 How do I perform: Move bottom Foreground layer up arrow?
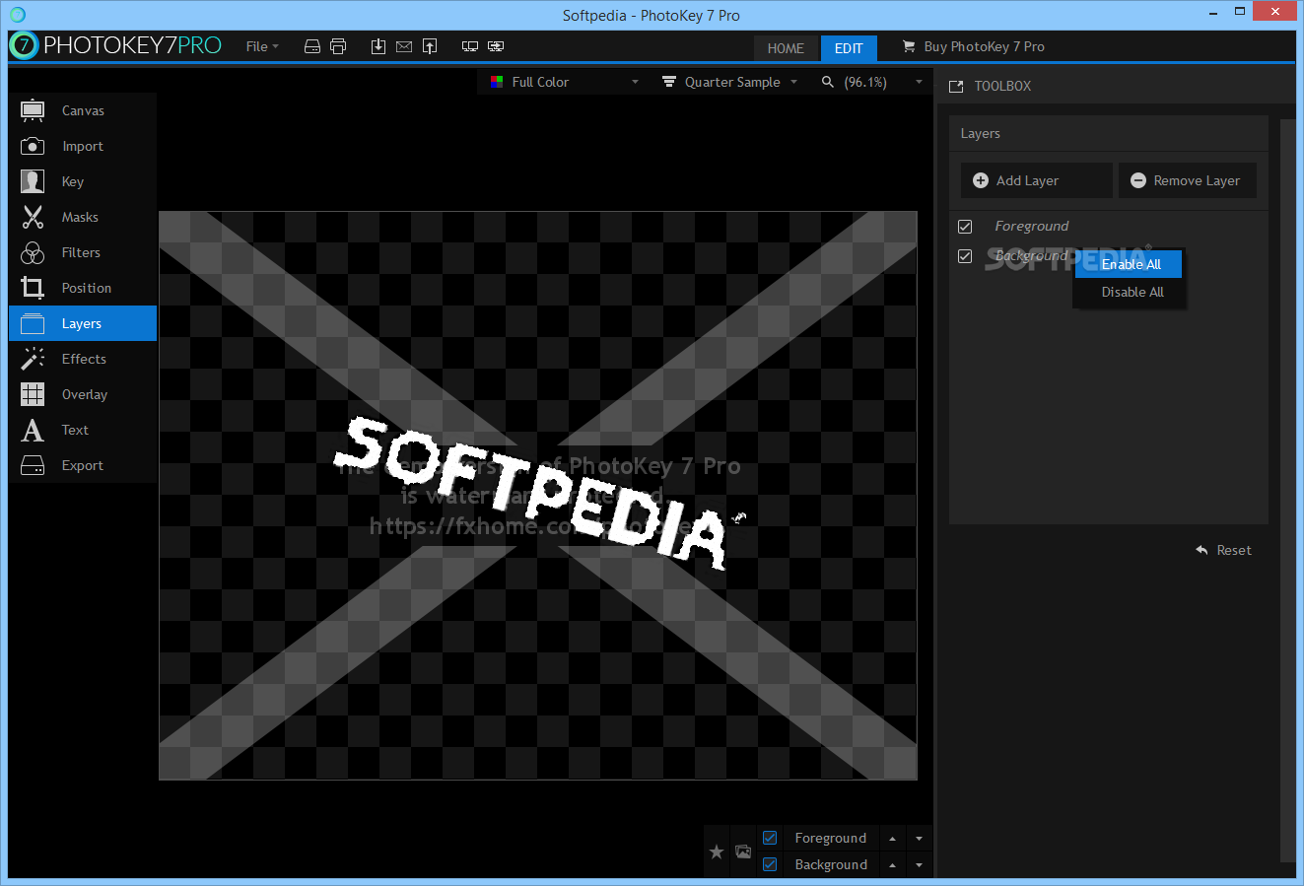point(892,839)
